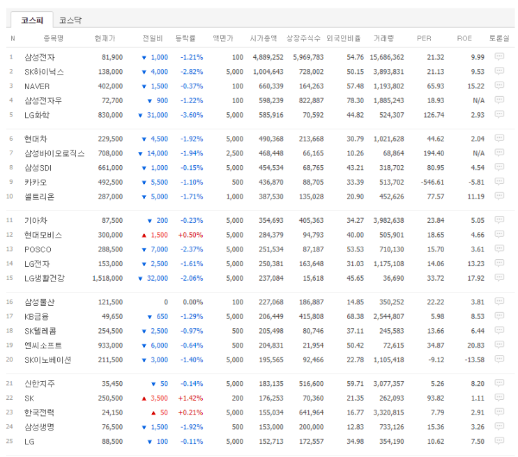
Task: Click the 현재가 column header
Action: pyautogui.click(x=105, y=38)
